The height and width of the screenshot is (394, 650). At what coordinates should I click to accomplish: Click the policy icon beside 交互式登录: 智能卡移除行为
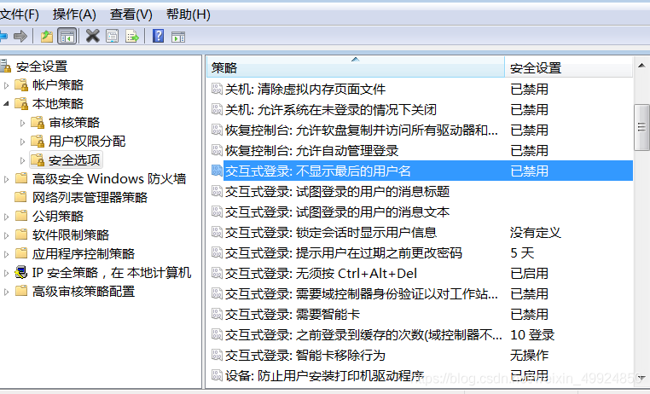(217, 355)
